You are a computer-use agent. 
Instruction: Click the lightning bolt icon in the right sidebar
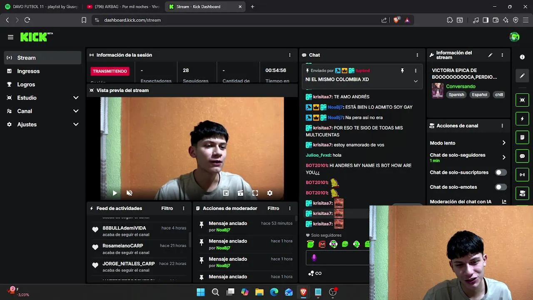(x=522, y=119)
